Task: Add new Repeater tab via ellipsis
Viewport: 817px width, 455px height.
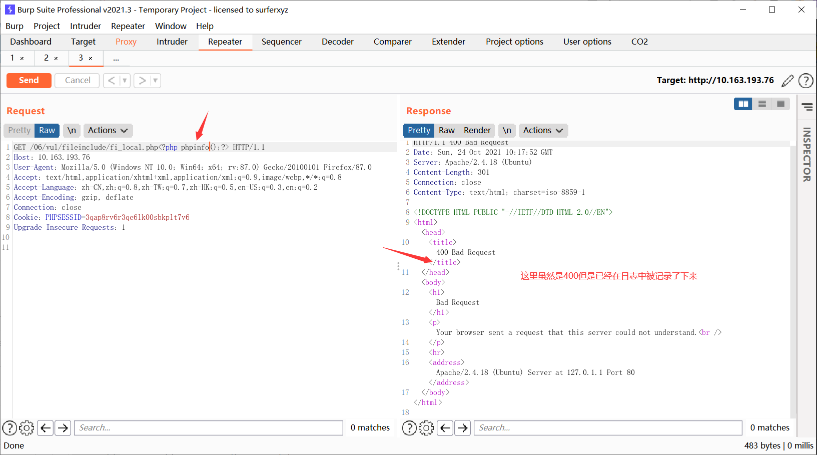Action: click(116, 59)
